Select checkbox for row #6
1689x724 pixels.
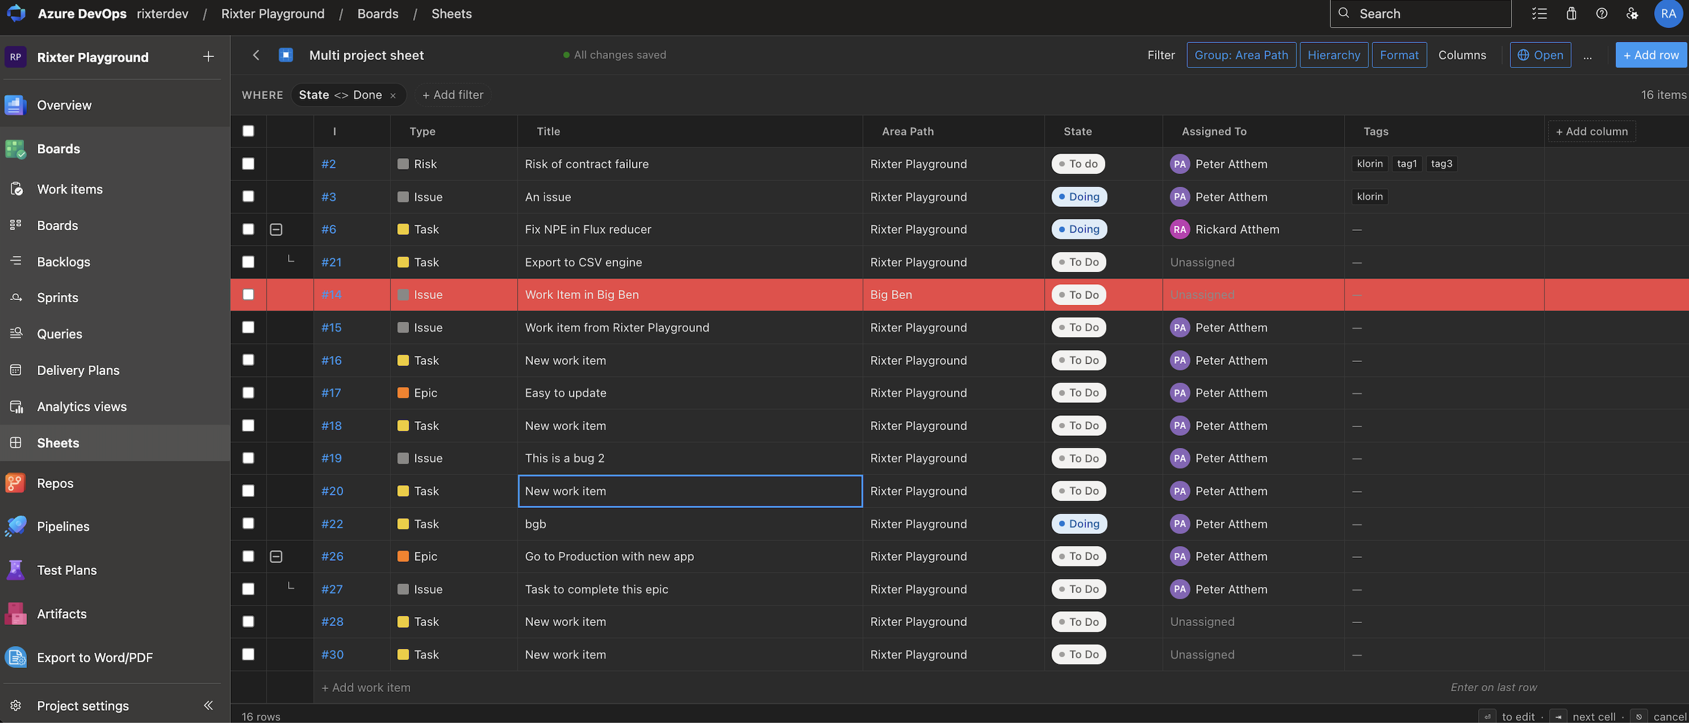pyautogui.click(x=249, y=230)
